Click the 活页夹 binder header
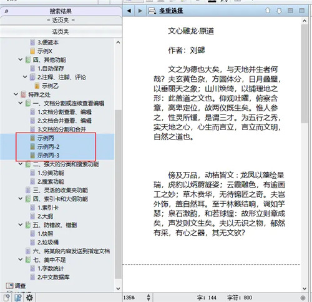This screenshot has width=312, height=302. point(61,31)
